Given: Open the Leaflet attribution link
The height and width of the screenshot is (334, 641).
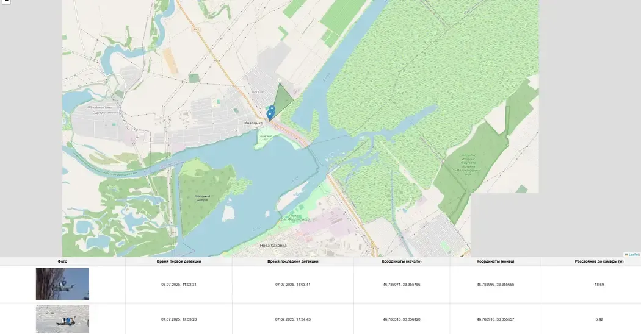Looking at the screenshot, I should [x=633, y=254].
